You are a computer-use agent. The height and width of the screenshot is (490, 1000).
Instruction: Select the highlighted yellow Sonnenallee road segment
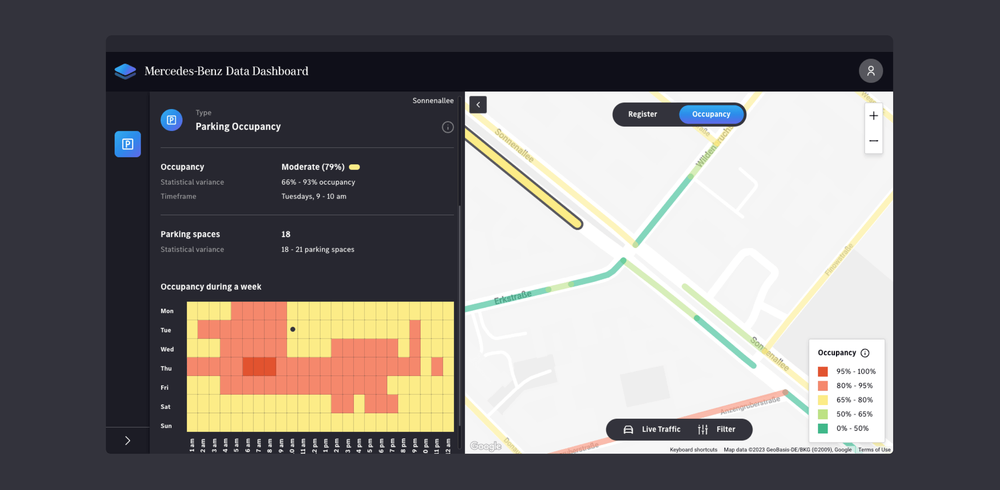click(x=522, y=179)
